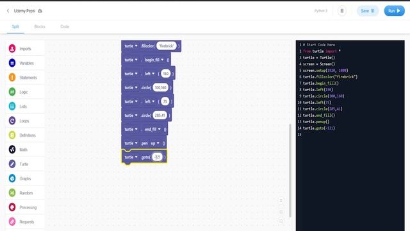Click code line turtle.goto(-121)
Screen dimensions: 410x231
(x=319, y=128)
